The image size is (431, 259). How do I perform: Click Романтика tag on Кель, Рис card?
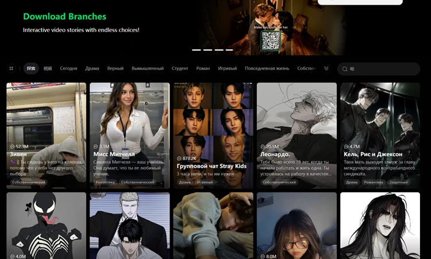click(x=374, y=182)
